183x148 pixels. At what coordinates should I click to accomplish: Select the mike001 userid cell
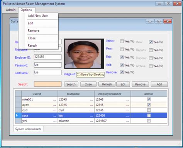(x=39, y=99)
